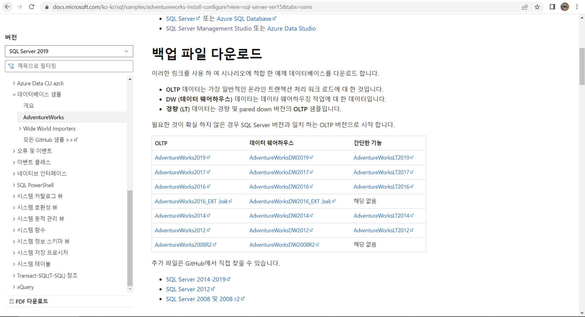585x317 pixels.
Task: Download AdventureWorksDW2016 backup
Action: click(281, 186)
